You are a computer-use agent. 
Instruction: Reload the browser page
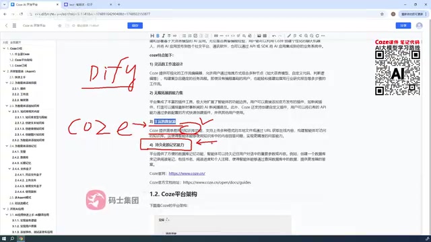(x=21, y=14)
